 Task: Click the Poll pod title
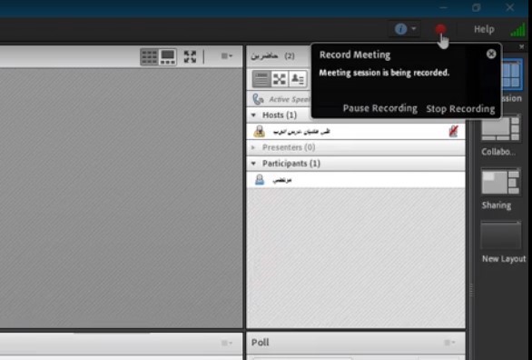[x=260, y=343]
